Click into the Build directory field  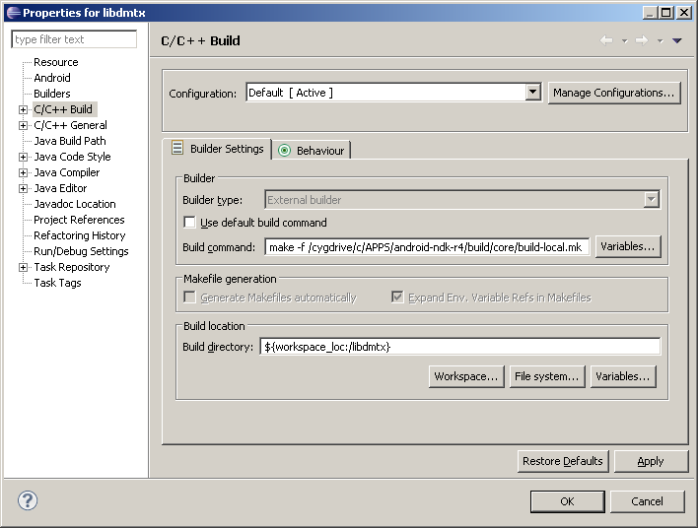click(x=459, y=347)
